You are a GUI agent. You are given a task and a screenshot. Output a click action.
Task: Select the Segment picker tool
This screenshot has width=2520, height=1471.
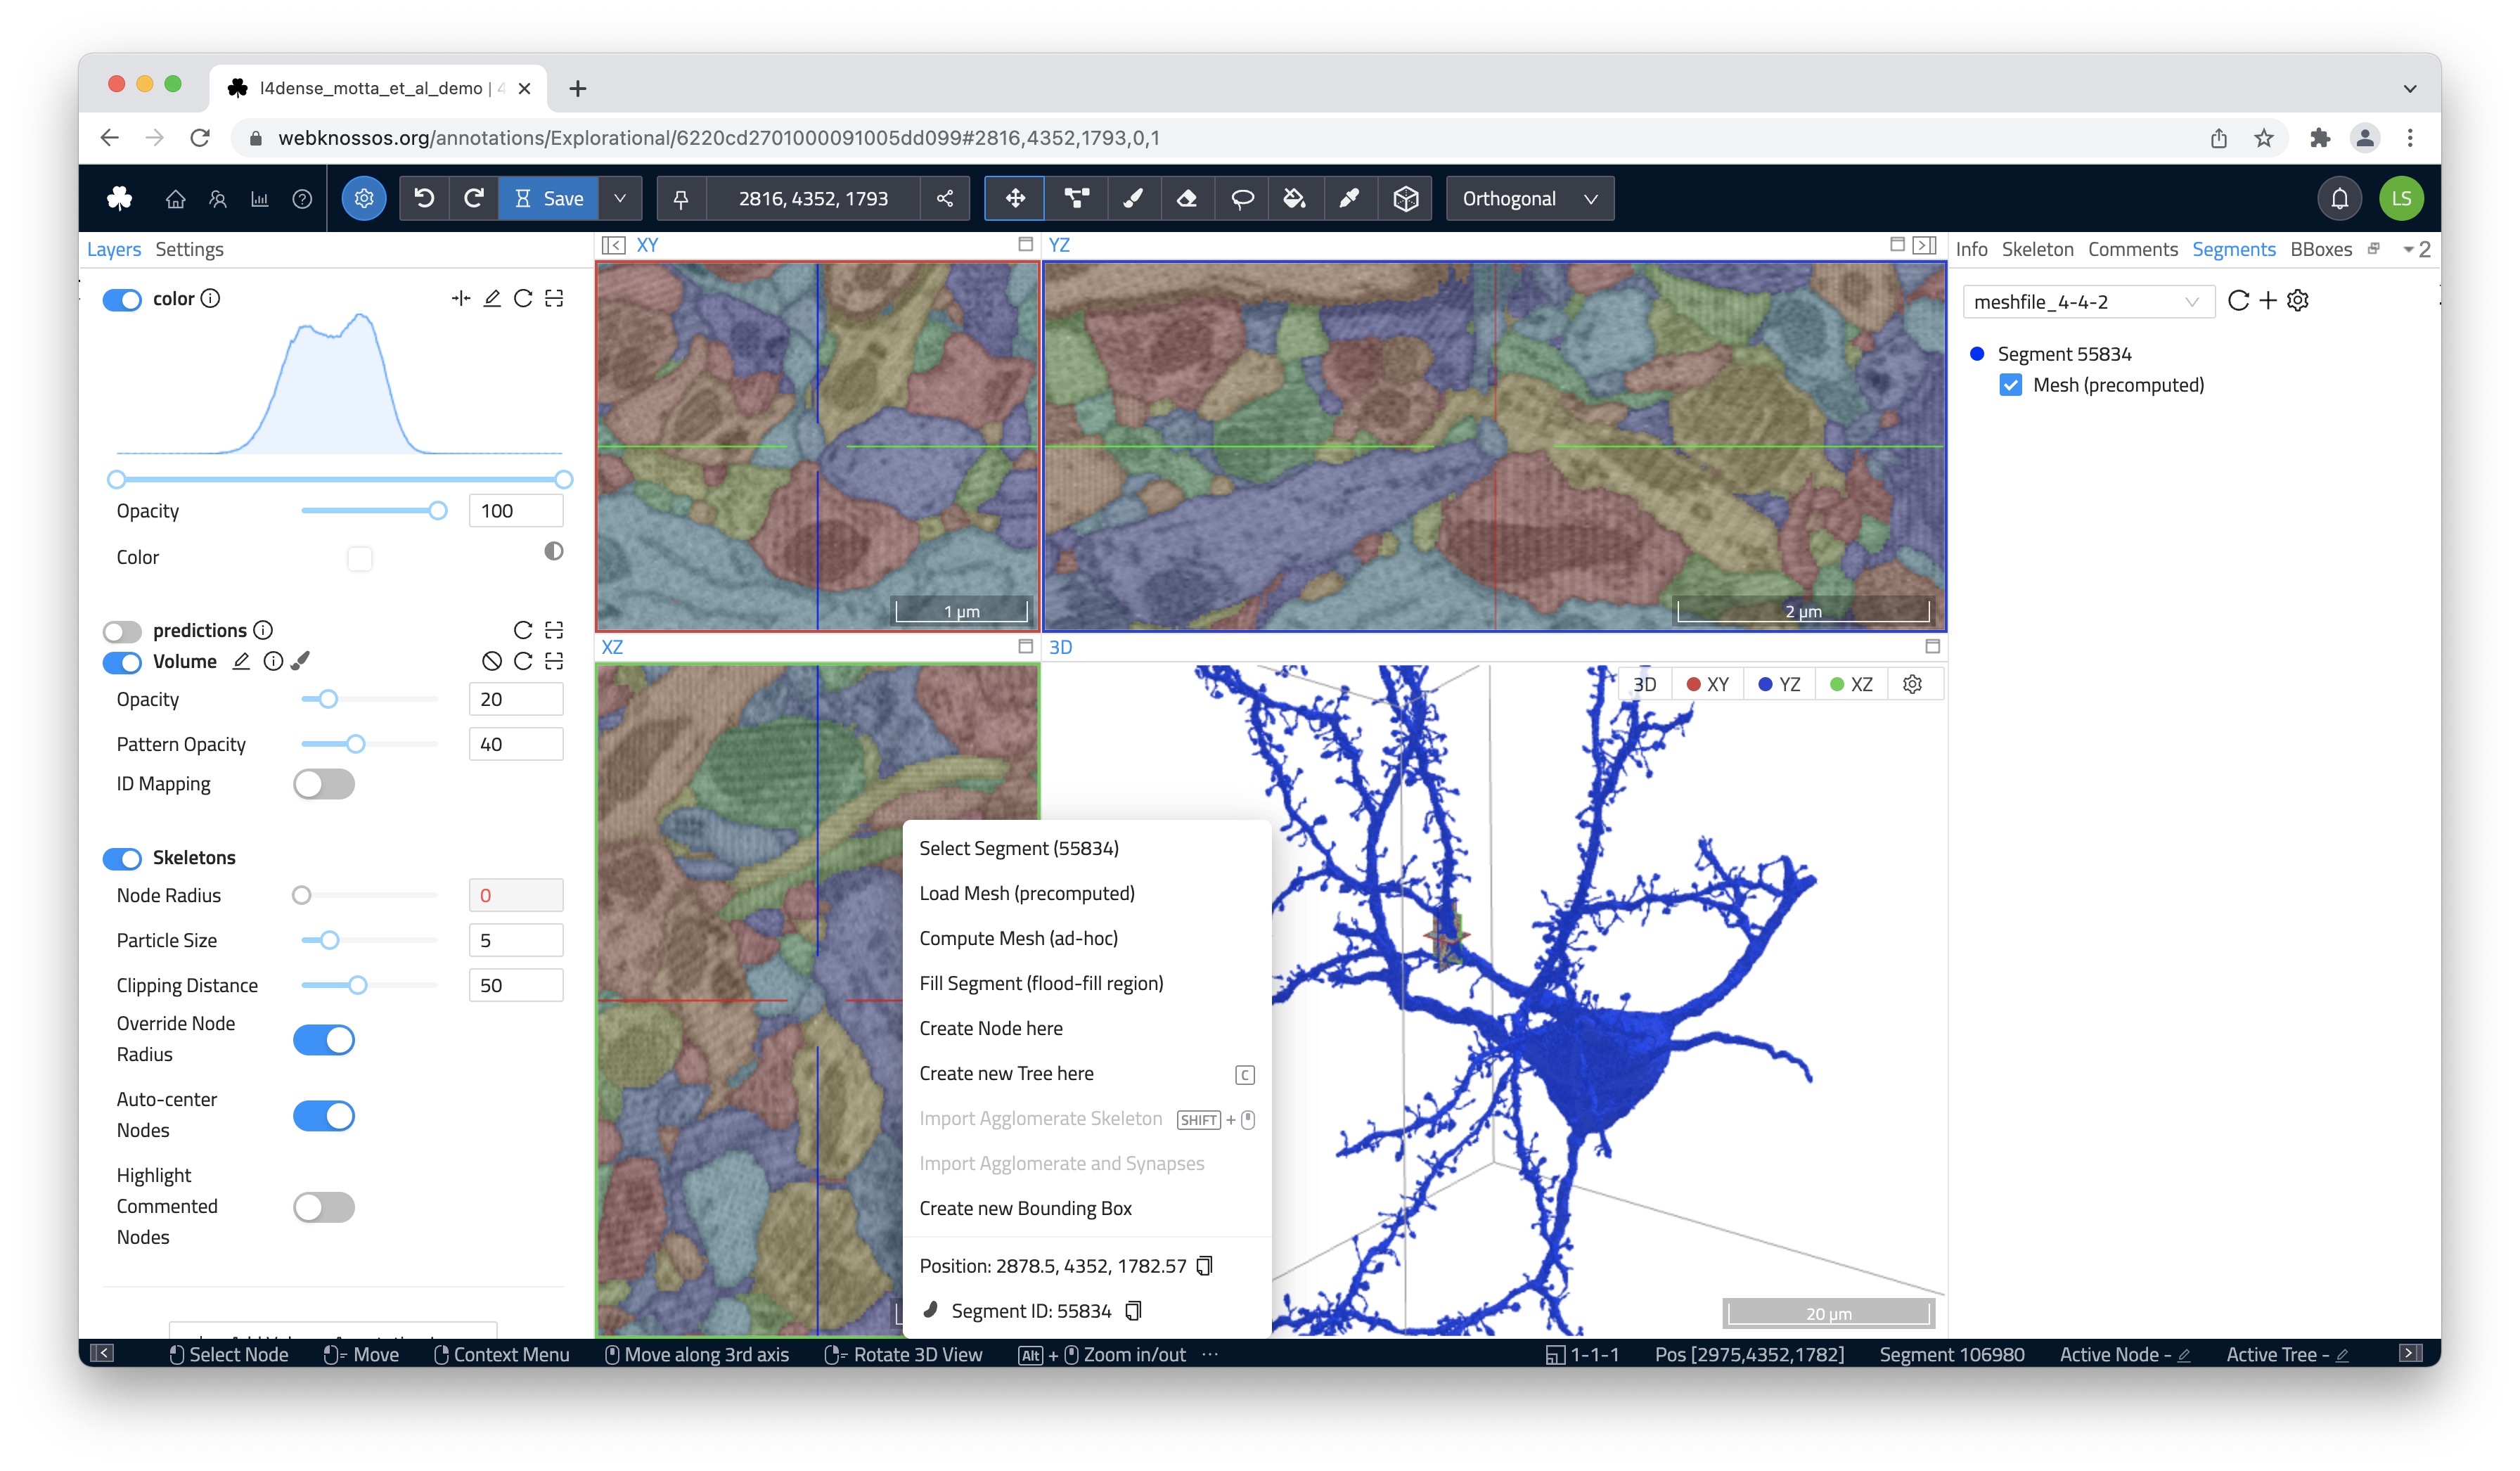click(1350, 199)
